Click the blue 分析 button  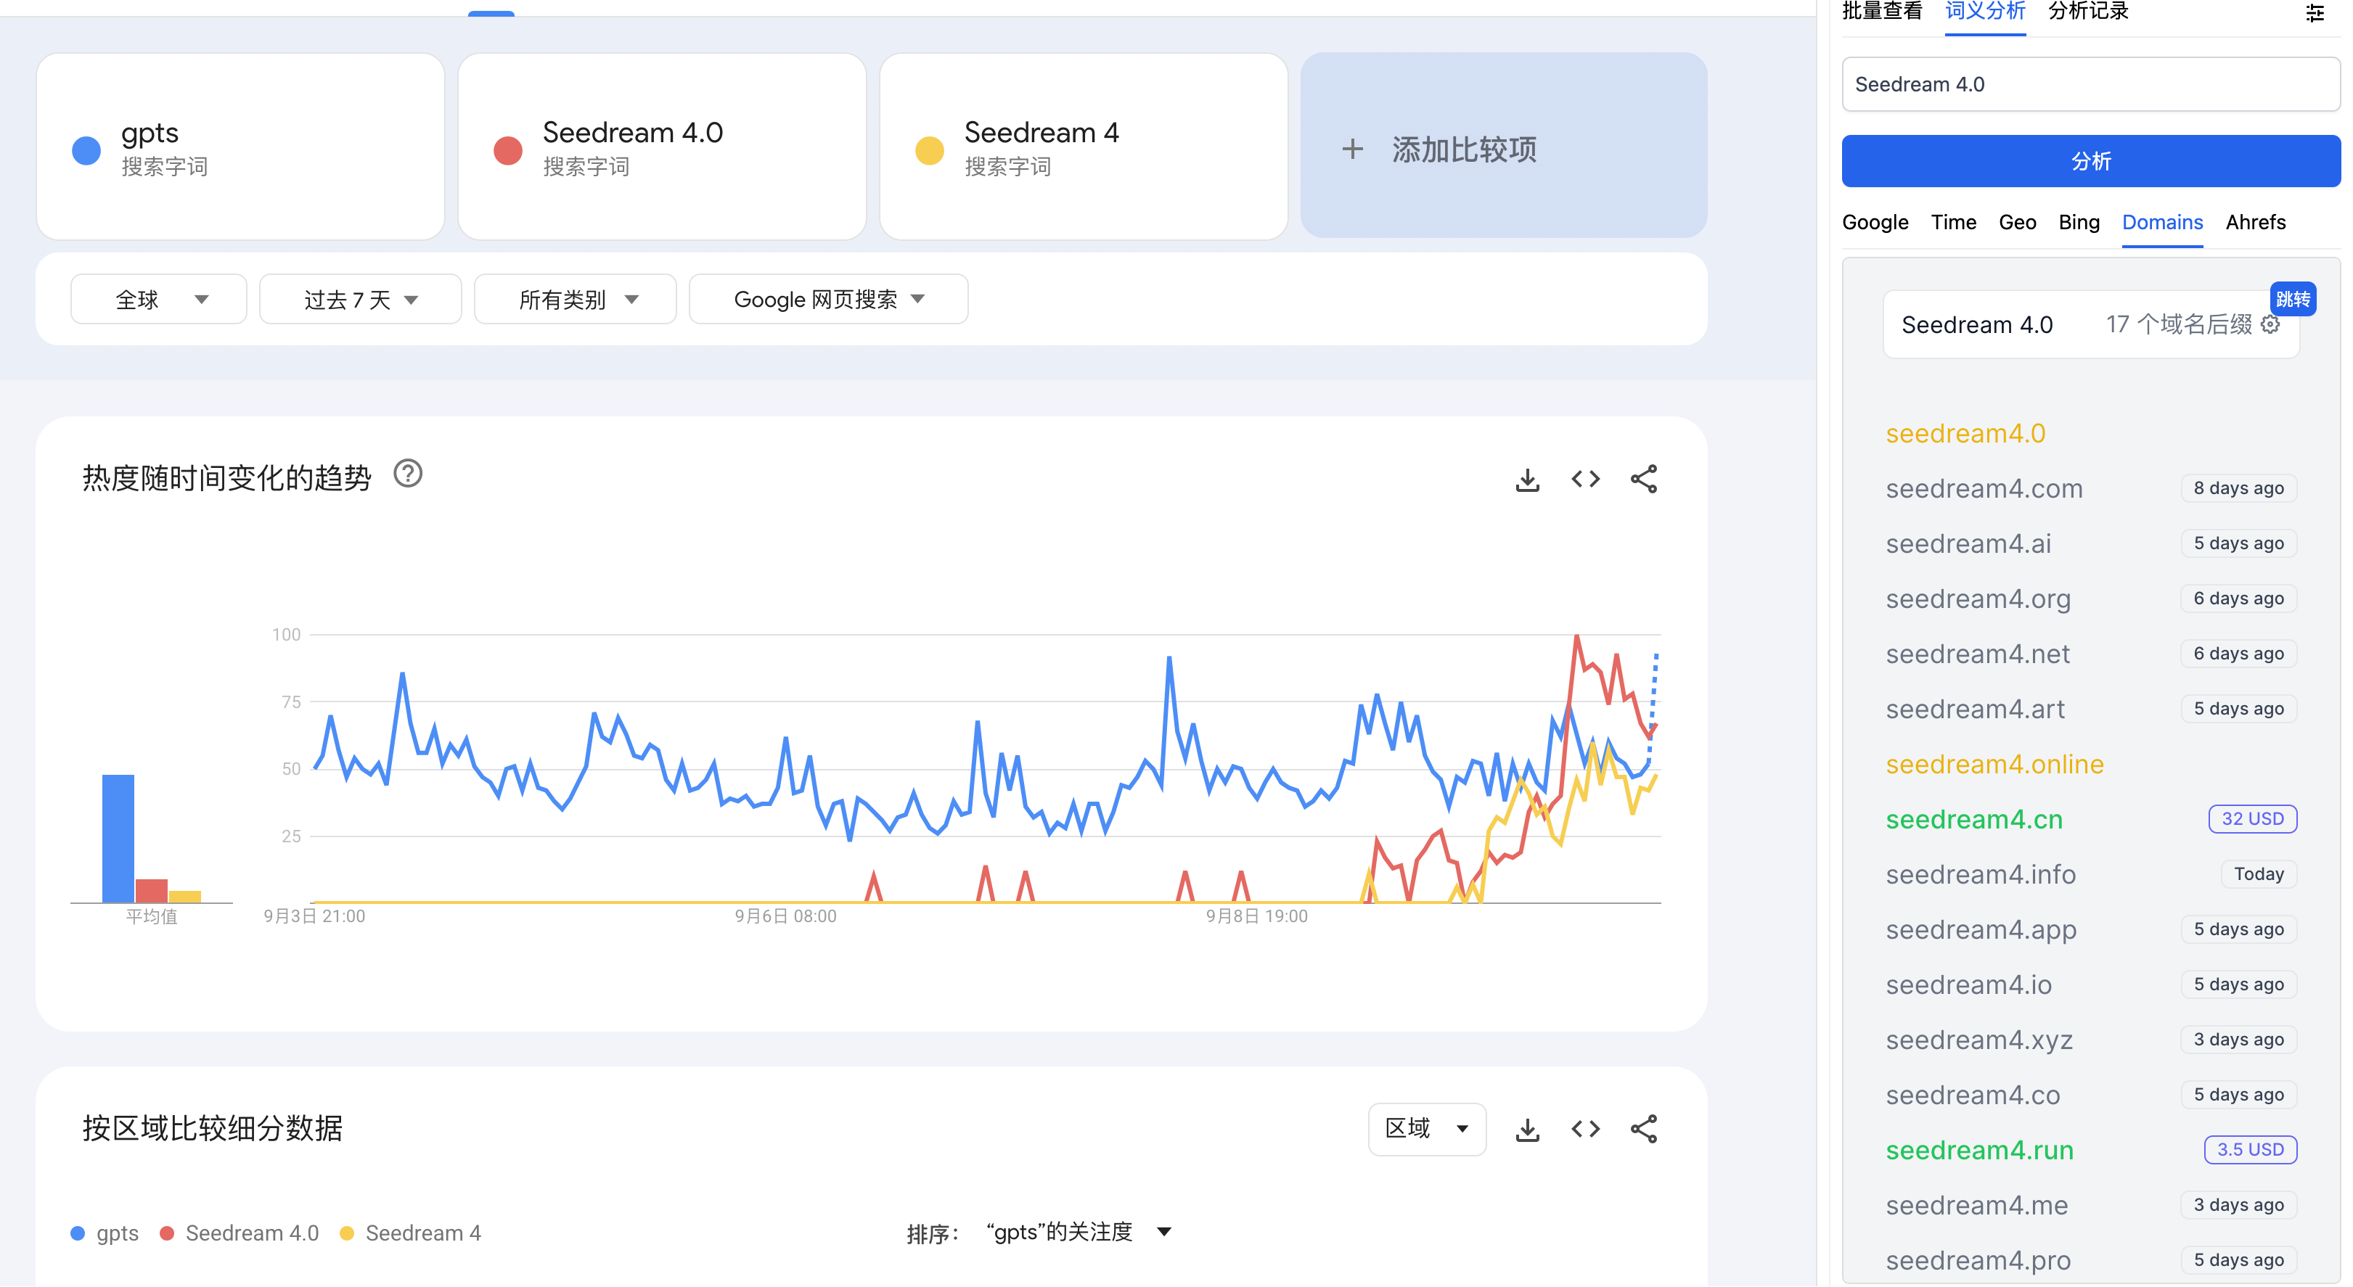point(2091,160)
